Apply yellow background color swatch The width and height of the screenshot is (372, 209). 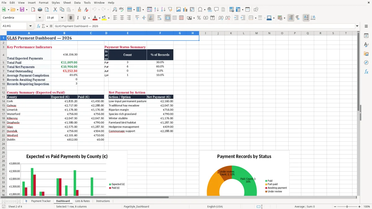click(104, 18)
